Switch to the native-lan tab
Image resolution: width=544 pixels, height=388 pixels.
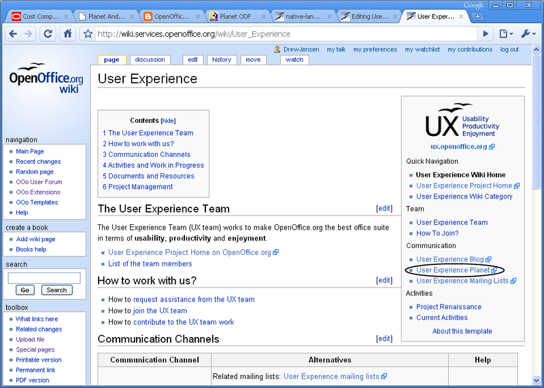coord(303,16)
